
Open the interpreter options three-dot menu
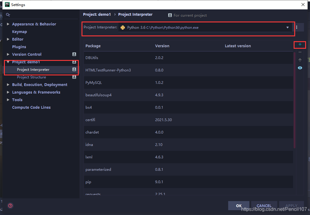pyautogui.click(x=297, y=28)
